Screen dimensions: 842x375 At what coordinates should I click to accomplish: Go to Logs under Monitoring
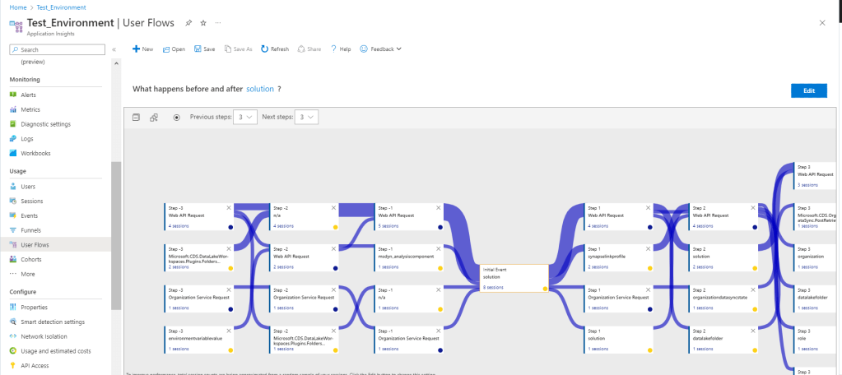26,139
